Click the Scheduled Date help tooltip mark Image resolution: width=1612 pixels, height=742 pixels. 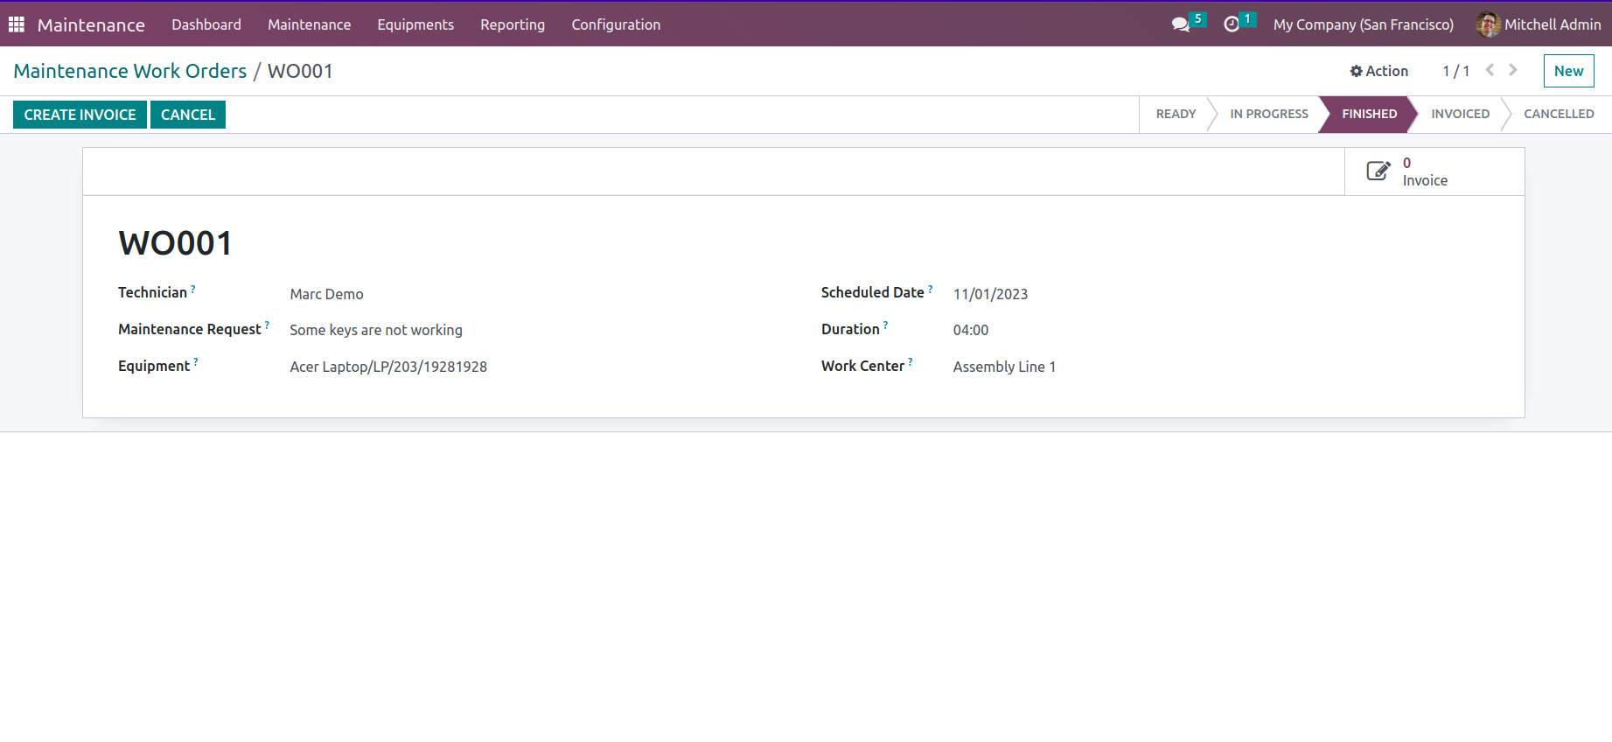931,289
